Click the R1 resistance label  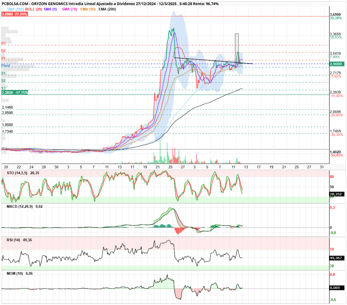pos(3,58)
